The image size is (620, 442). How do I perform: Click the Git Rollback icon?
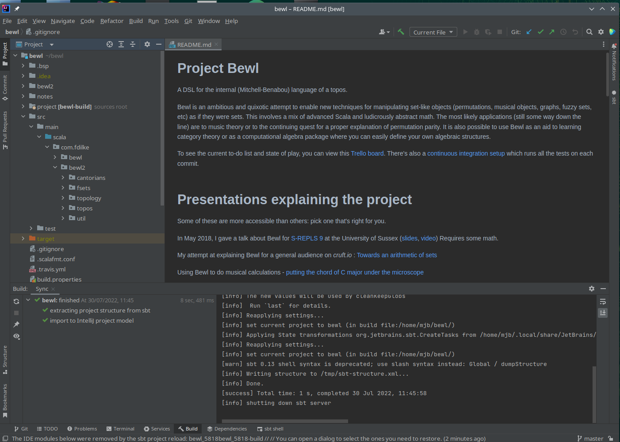(x=575, y=32)
